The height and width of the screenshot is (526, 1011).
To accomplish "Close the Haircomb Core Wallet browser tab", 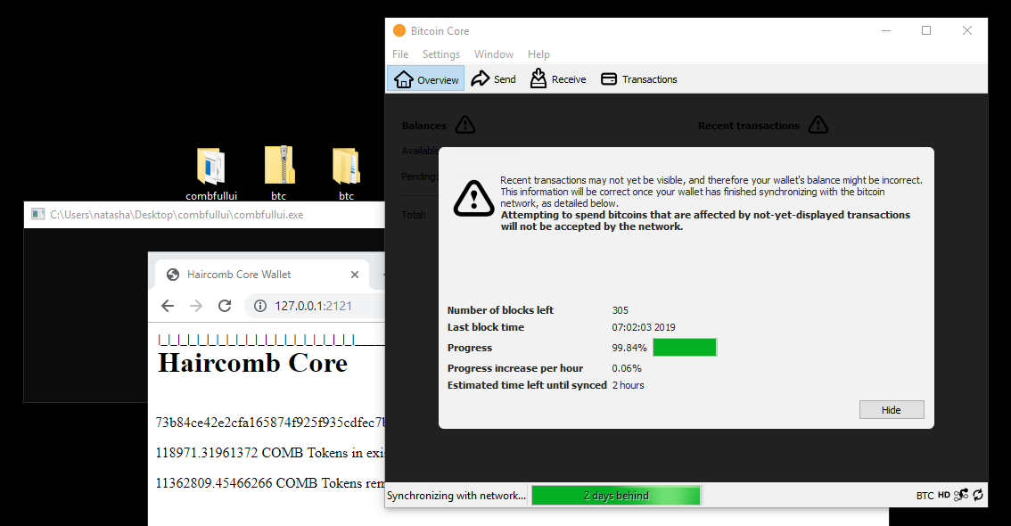I will click(x=355, y=275).
